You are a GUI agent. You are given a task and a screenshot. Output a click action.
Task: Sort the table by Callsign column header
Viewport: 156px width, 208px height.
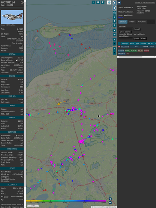125,44
